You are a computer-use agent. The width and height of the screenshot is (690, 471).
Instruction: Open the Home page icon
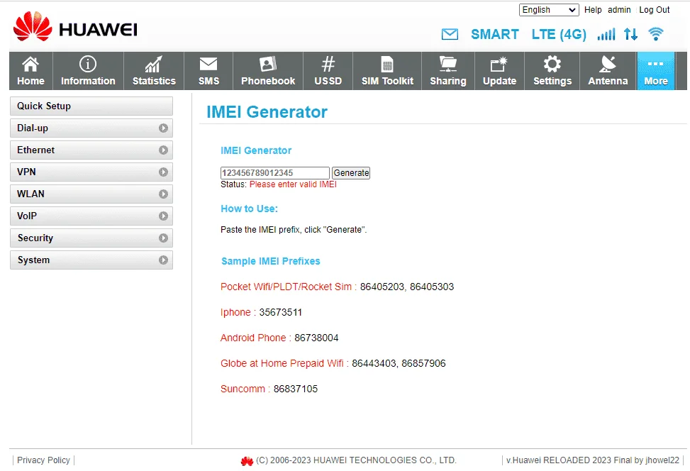(x=30, y=65)
